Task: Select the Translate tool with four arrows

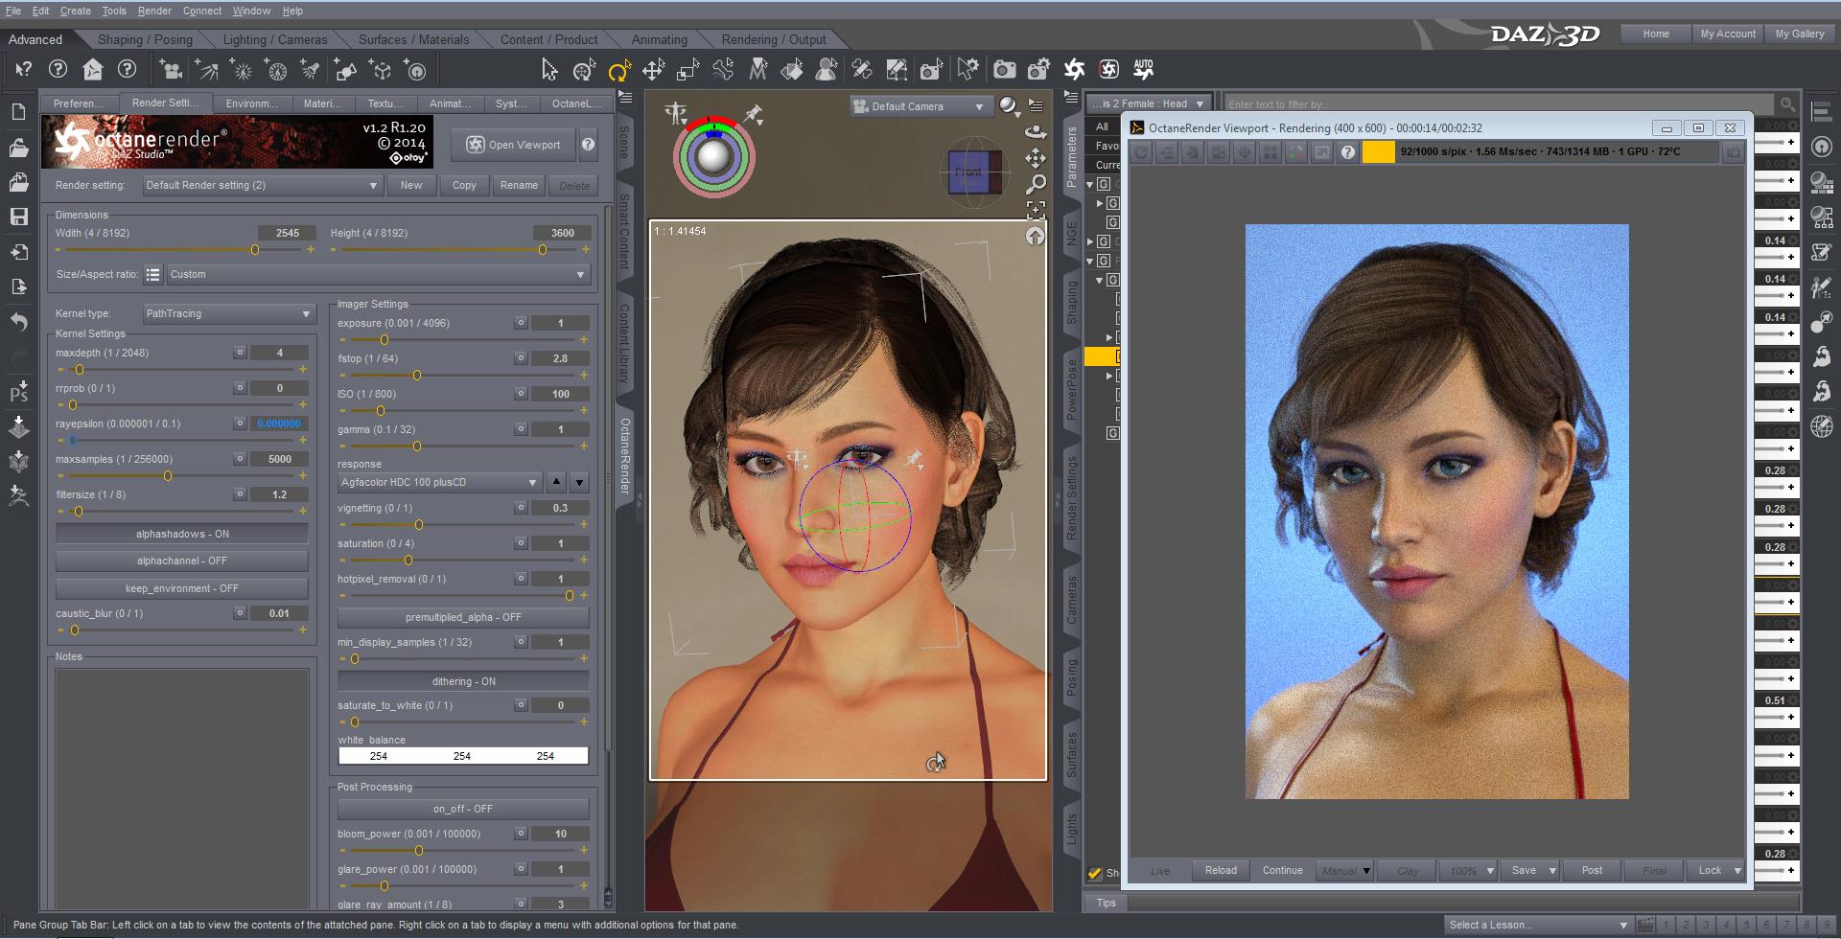Action: tap(653, 70)
